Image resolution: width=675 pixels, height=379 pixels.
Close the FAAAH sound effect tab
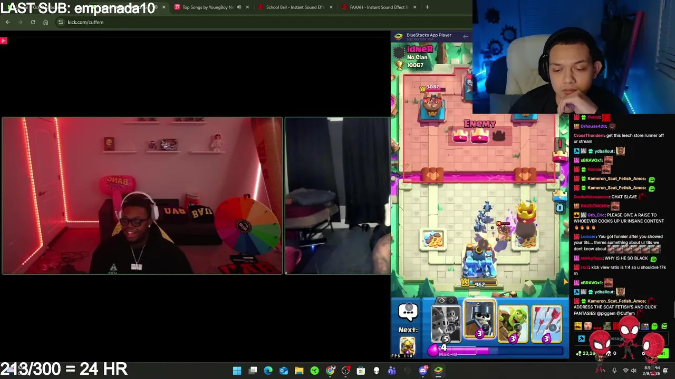(x=415, y=7)
